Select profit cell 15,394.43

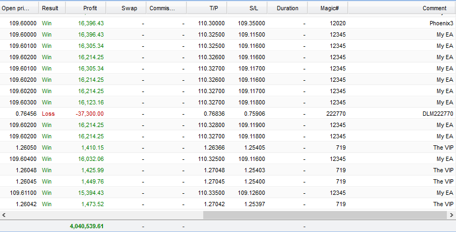(x=91, y=193)
